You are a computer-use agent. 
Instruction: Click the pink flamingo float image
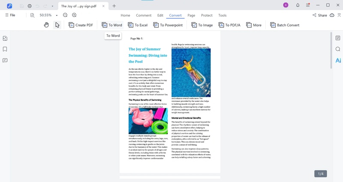point(148,121)
